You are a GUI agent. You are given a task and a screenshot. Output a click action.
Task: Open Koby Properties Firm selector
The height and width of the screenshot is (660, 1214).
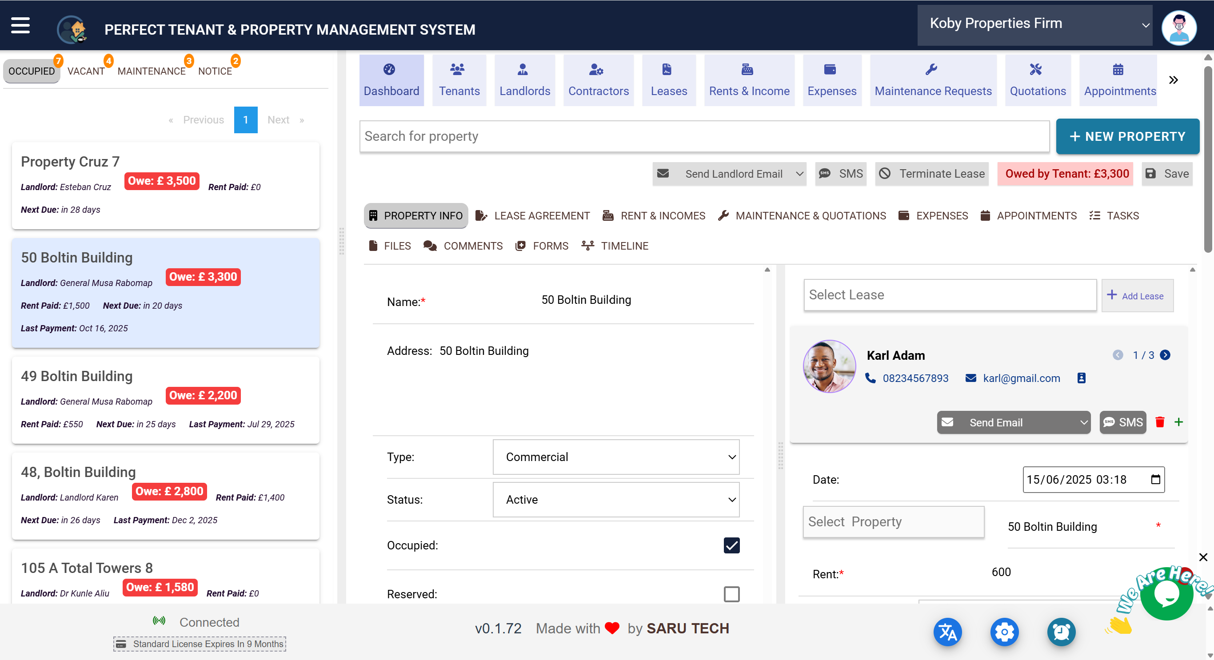point(1034,24)
